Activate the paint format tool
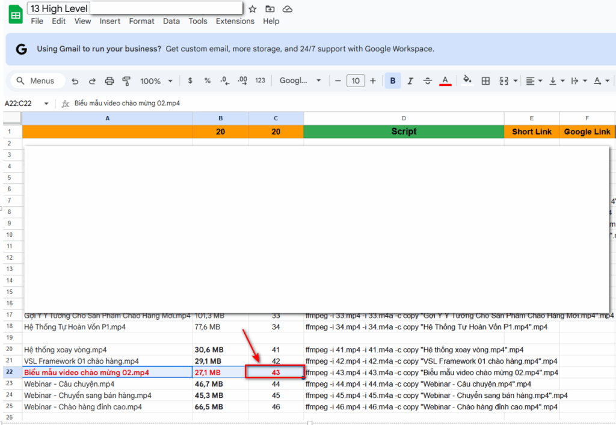The height and width of the screenshot is (425, 616). click(x=126, y=81)
